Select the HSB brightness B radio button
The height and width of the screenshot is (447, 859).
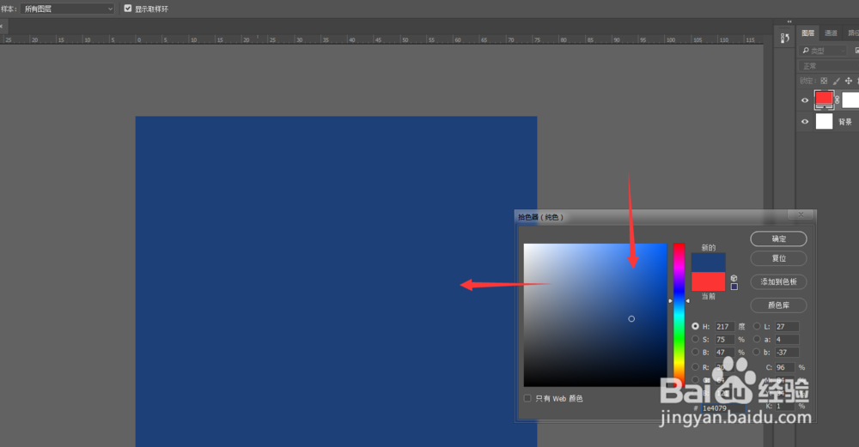pos(695,352)
